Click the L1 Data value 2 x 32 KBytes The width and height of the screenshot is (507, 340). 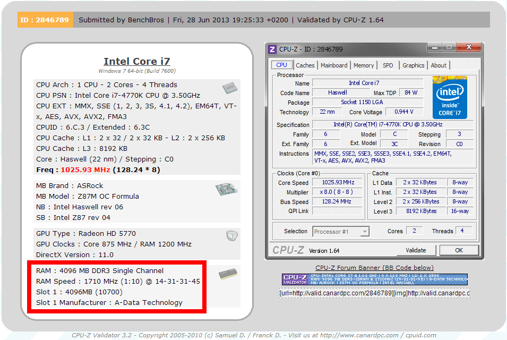pyautogui.click(x=422, y=182)
